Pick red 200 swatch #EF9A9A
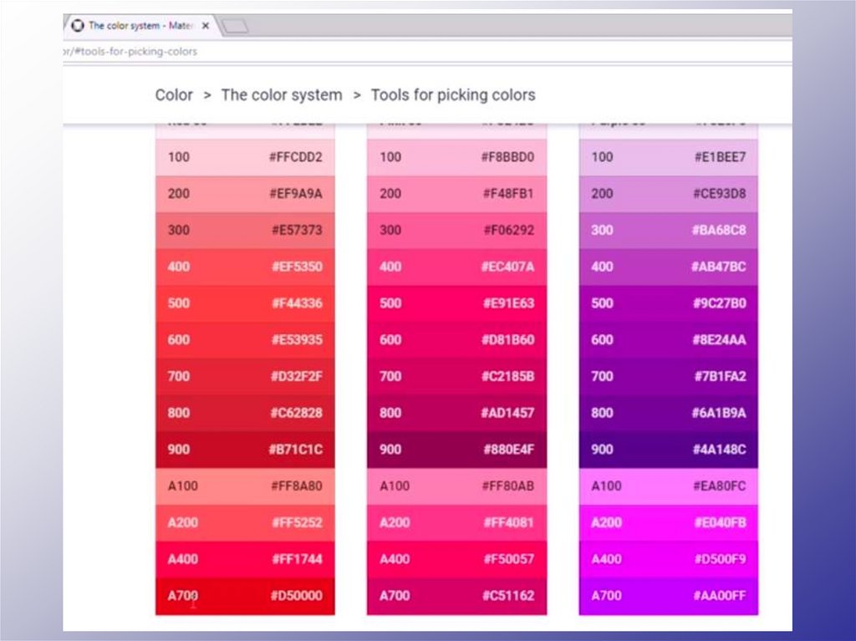Viewport: 856px width, 641px height. pos(245,194)
